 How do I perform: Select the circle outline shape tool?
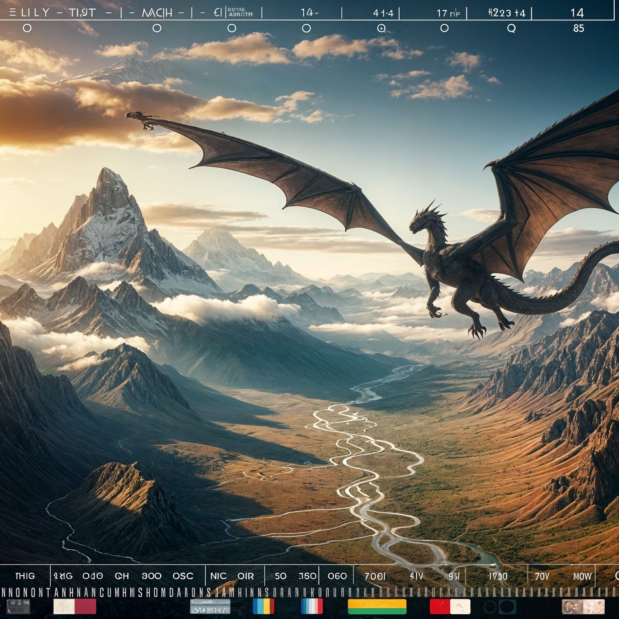(x=490, y=605)
